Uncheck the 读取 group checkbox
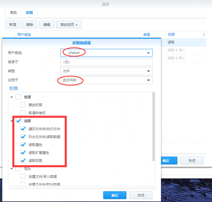 pos(18,121)
